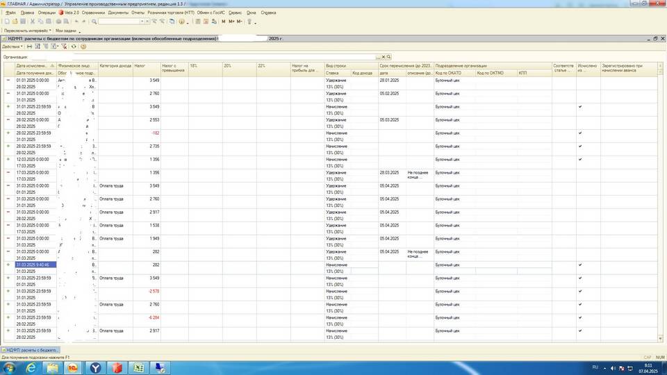Select the 05.03.2025 transfer deadline cell
The image size is (667, 375).
coord(392,120)
